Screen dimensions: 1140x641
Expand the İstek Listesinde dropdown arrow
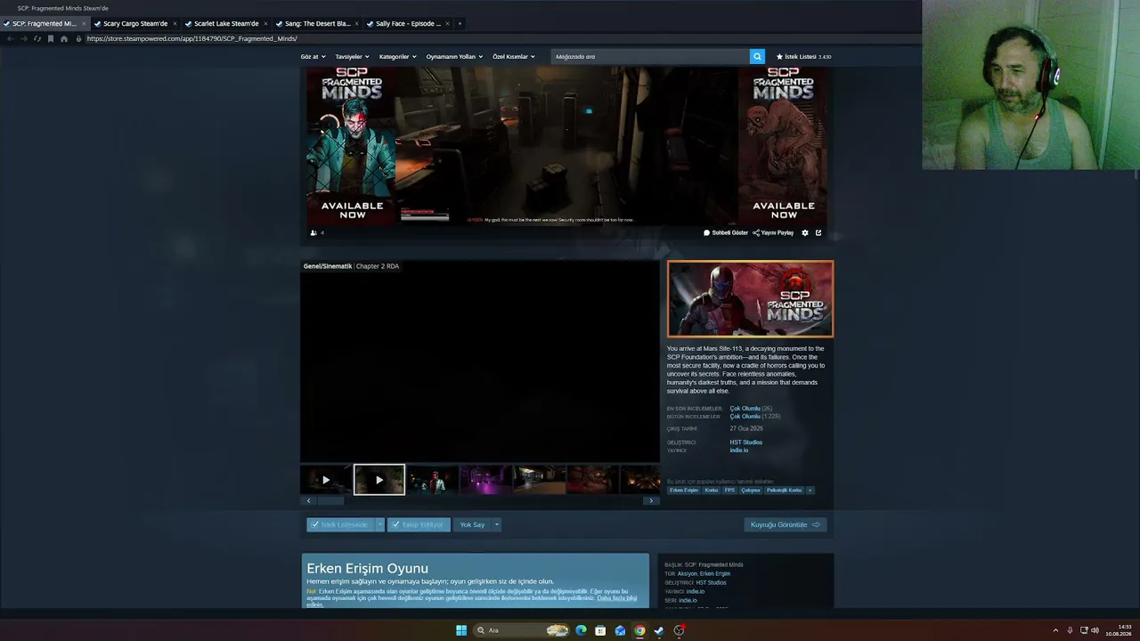(379, 525)
